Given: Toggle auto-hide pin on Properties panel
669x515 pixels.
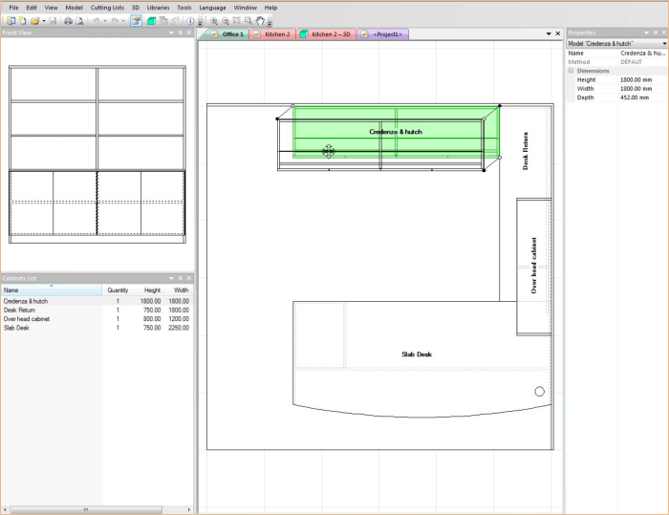Looking at the screenshot, I should (x=656, y=33).
